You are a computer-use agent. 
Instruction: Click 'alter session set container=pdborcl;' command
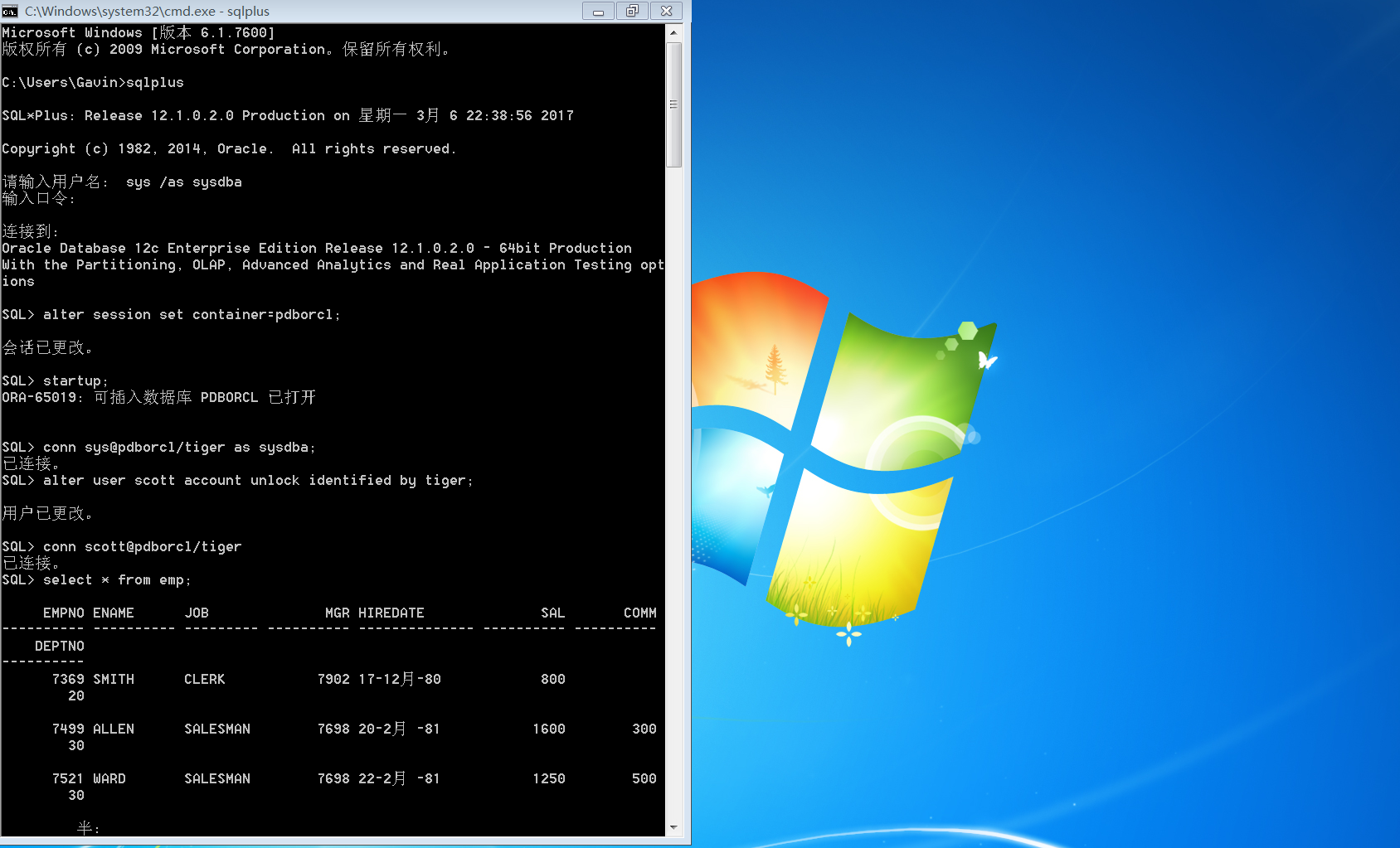coord(192,314)
